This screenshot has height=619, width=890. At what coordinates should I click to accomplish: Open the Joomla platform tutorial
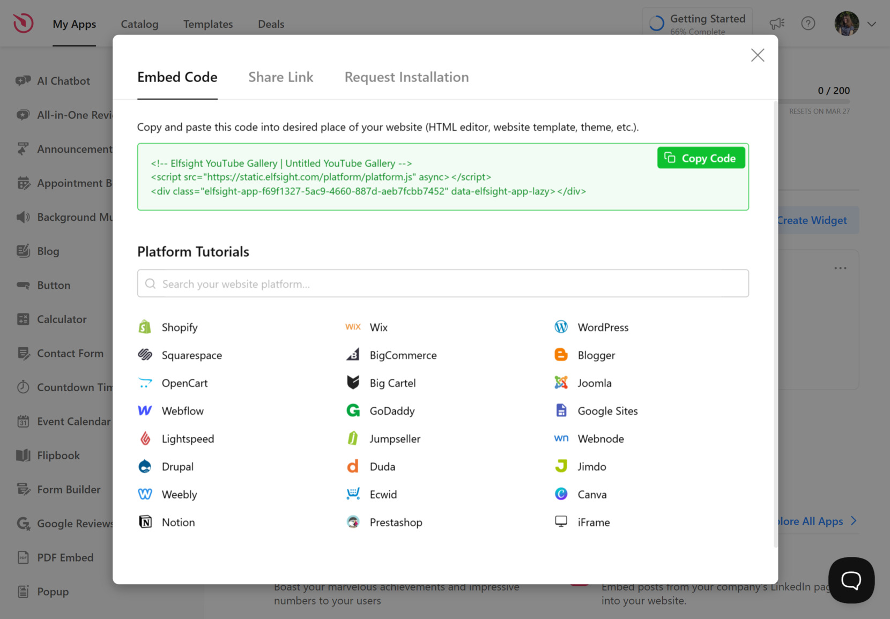click(x=594, y=383)
